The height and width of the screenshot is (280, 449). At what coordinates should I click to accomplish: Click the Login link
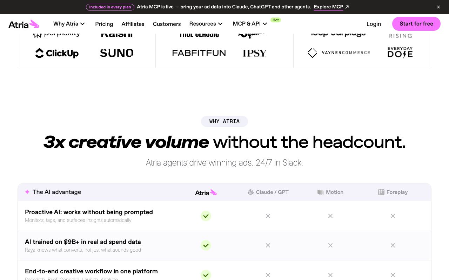[374, 24]
